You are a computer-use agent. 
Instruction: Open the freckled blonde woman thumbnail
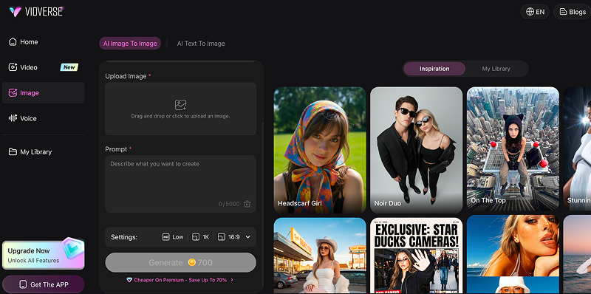[513, 254]
